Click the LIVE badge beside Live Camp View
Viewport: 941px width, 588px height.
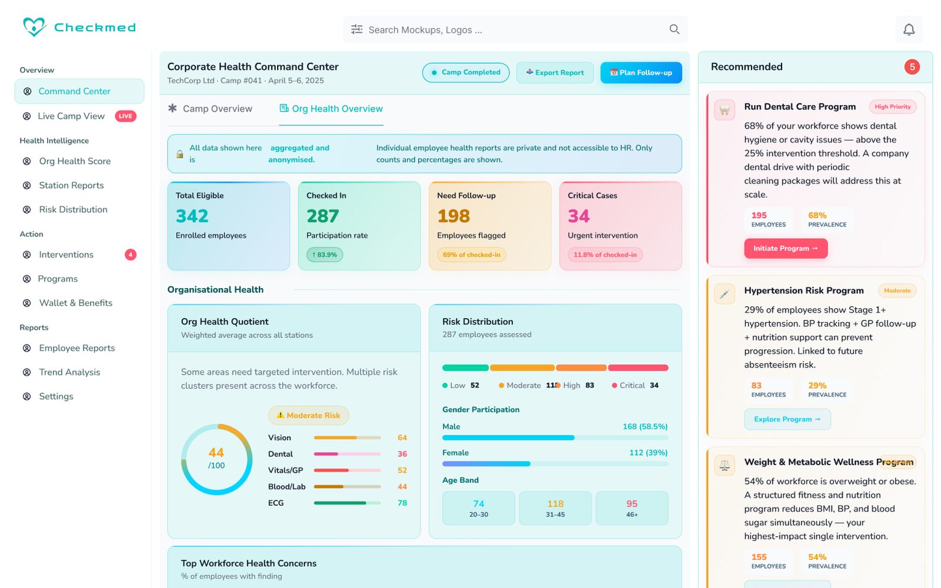(125, 116)
